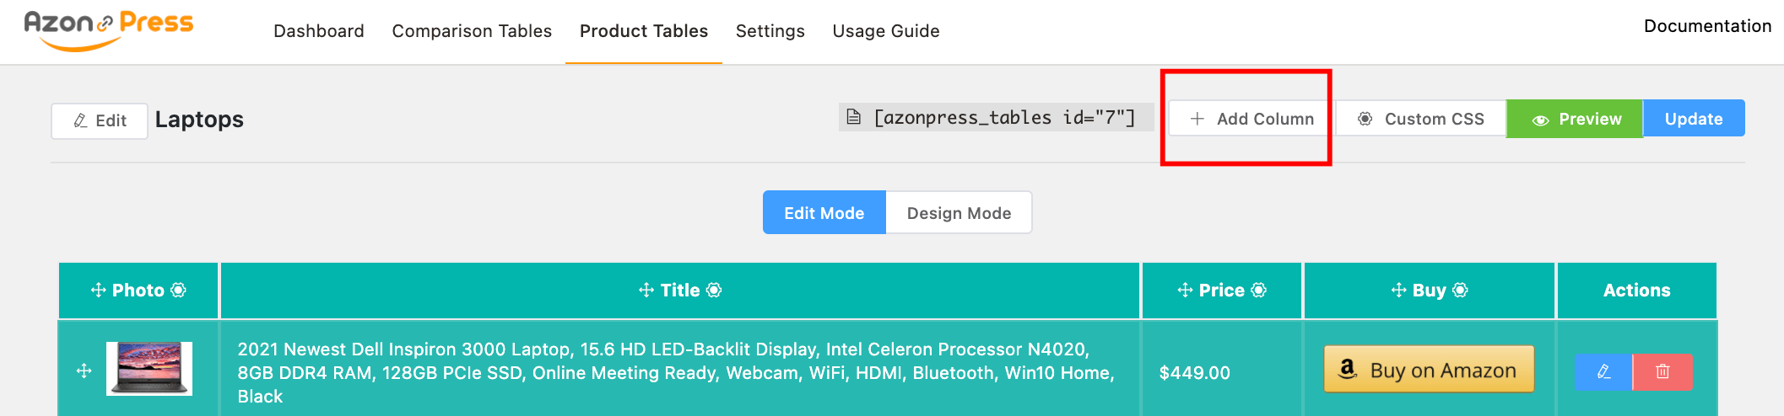Click the Laptops table title
Image resolution: width=1784 pixels, height=416 pixels.
click(199, 120)
